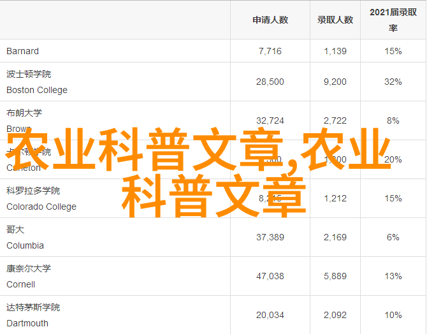Image resolution: width=427 pixels, height=334 pixels.
Task: Click Barnard admitted value 1,139
Action: point(335,51)
